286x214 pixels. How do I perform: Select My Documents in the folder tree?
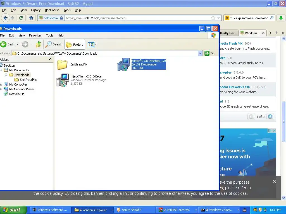coord(19,70)
